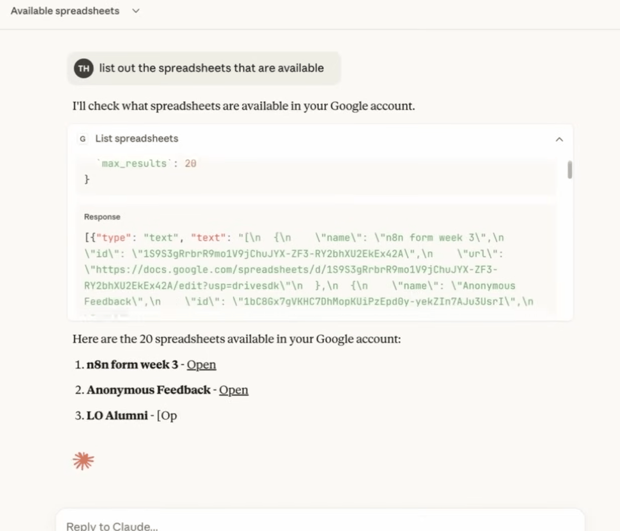The width and height of the screenshot is (620, 531).
Task: Collapse the List spreadsheets tool panel
Action: coord(559,139)
